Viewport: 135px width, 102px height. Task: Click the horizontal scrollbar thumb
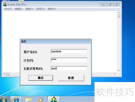tap(8, 74)
